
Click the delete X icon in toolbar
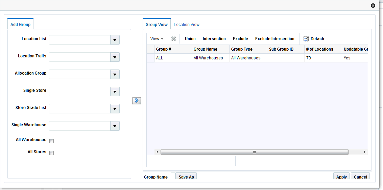pyautogui.click(x=173, y=39)
